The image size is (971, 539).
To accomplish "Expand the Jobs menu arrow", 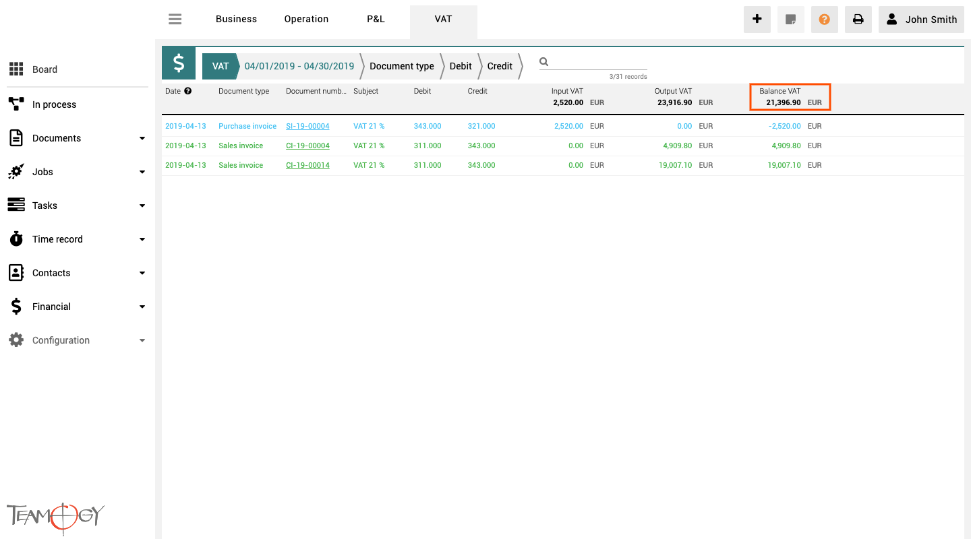I will pos(142,172).
